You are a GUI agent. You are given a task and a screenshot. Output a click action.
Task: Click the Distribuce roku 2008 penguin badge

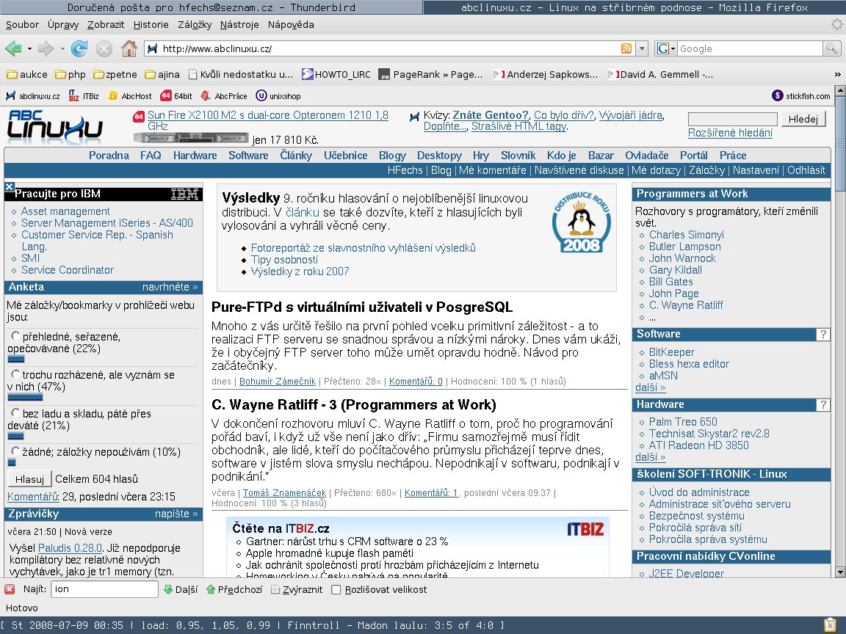581,222
